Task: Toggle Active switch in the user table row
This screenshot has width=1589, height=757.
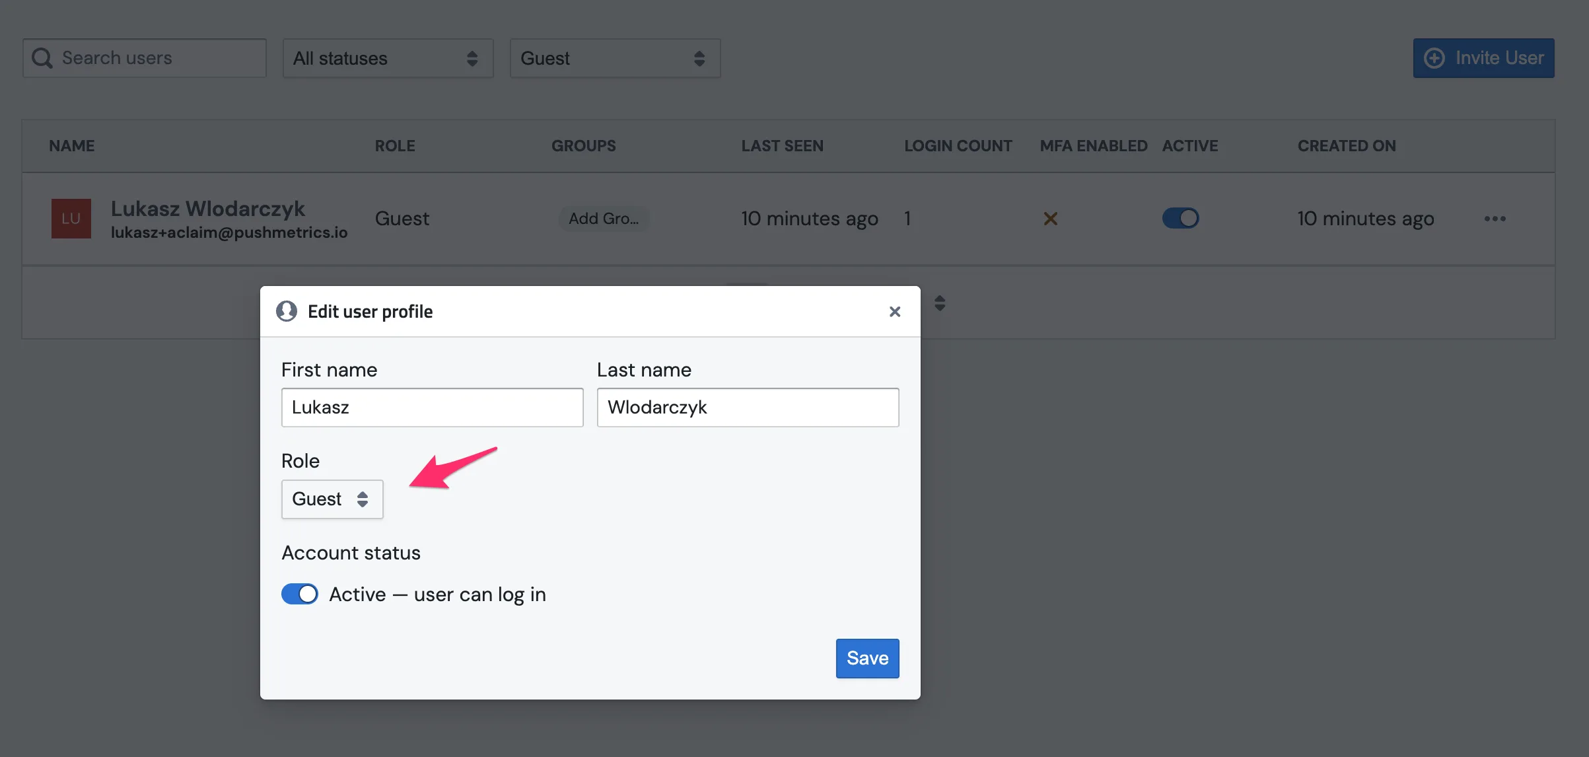Action: click(x=1180, y=218)
